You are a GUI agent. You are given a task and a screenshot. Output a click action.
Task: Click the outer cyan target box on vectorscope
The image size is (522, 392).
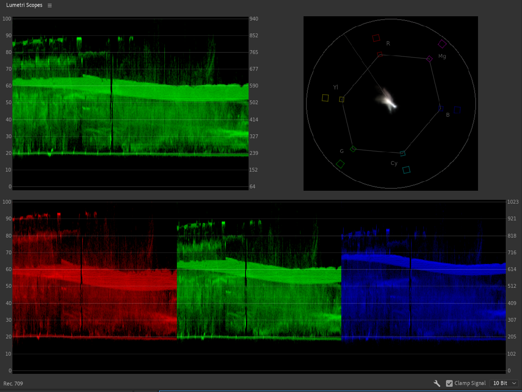tap(406, 170)
